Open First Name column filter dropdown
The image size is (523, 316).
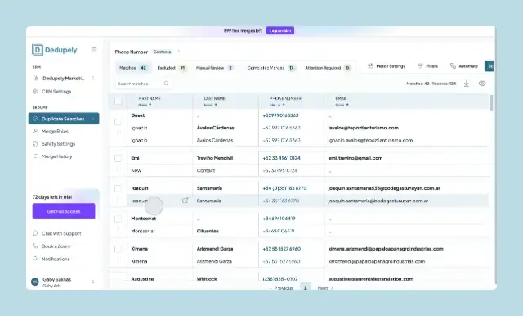click(x=145, y=105)
